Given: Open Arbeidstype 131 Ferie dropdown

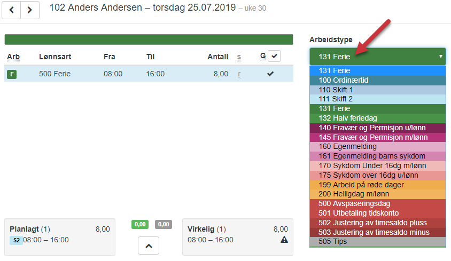Looking at the screenshot, I should tap(377, 56).
